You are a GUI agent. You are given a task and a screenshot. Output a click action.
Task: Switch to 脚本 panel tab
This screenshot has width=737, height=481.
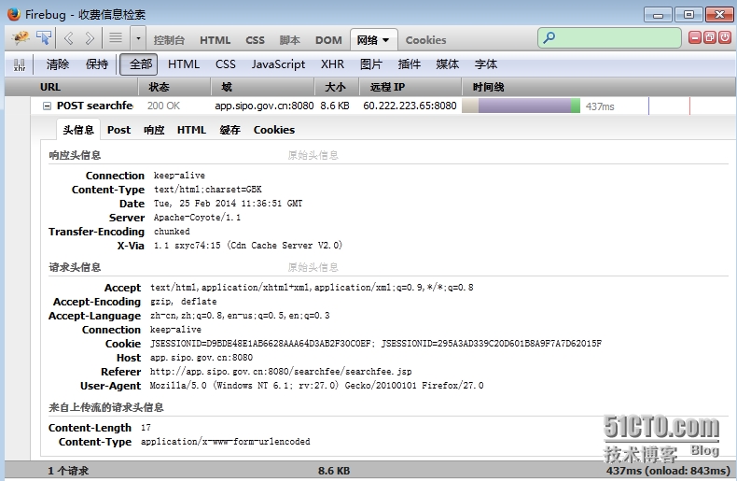click(289, 40)
